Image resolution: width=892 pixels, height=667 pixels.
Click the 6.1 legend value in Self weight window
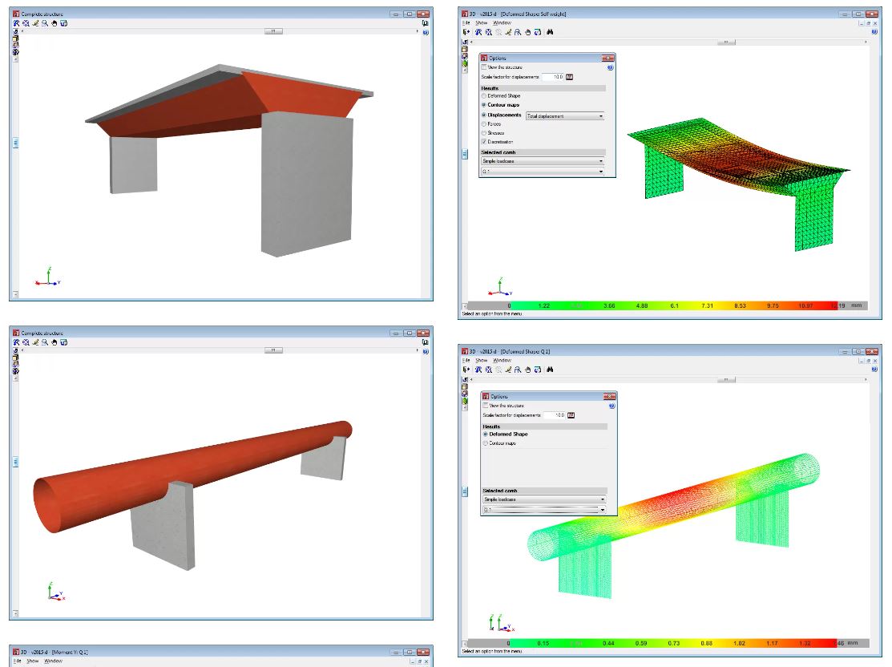pos(674,306)
